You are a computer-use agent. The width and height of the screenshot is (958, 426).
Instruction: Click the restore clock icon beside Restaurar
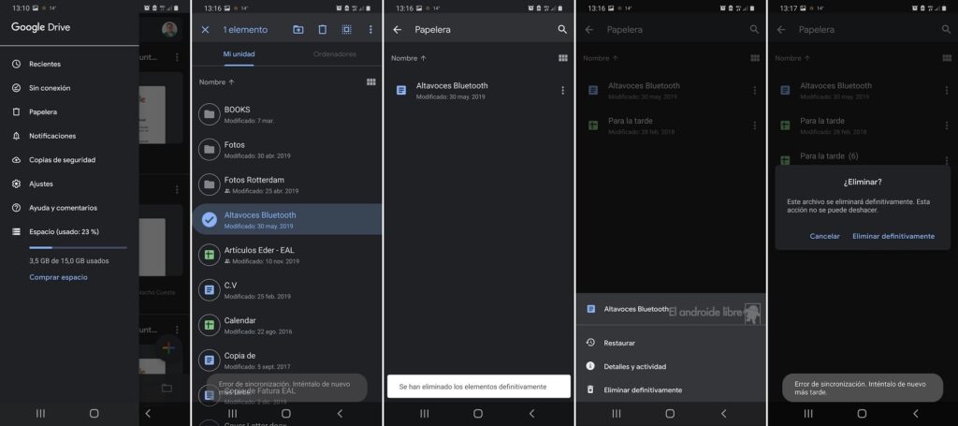(590, 343)
